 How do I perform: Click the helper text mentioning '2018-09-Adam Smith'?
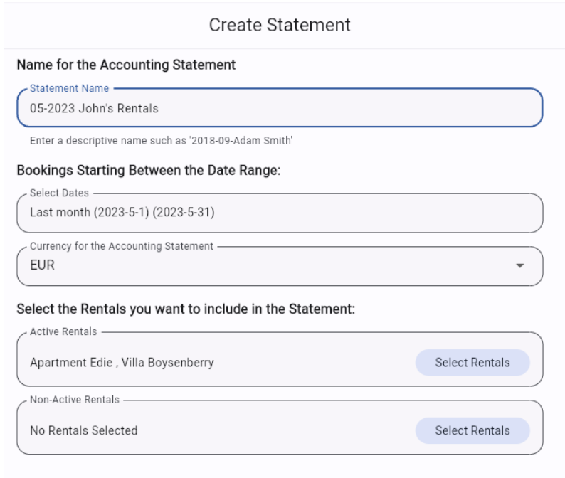[x=160, y=141]
